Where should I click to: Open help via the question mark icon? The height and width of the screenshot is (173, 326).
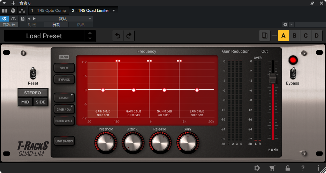[x=303, y=168]
